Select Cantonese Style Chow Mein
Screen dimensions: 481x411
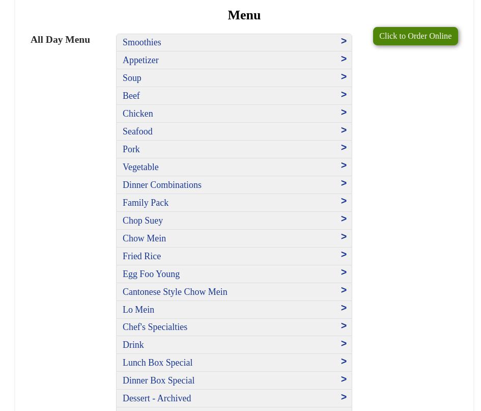click(x=175, y=292)
